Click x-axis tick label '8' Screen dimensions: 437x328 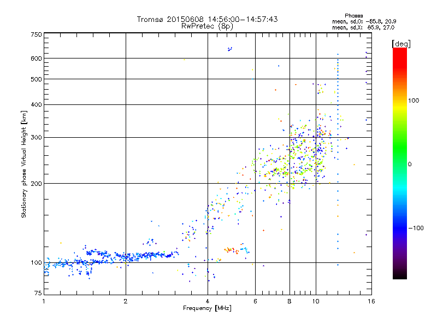(x=290, y=301)
